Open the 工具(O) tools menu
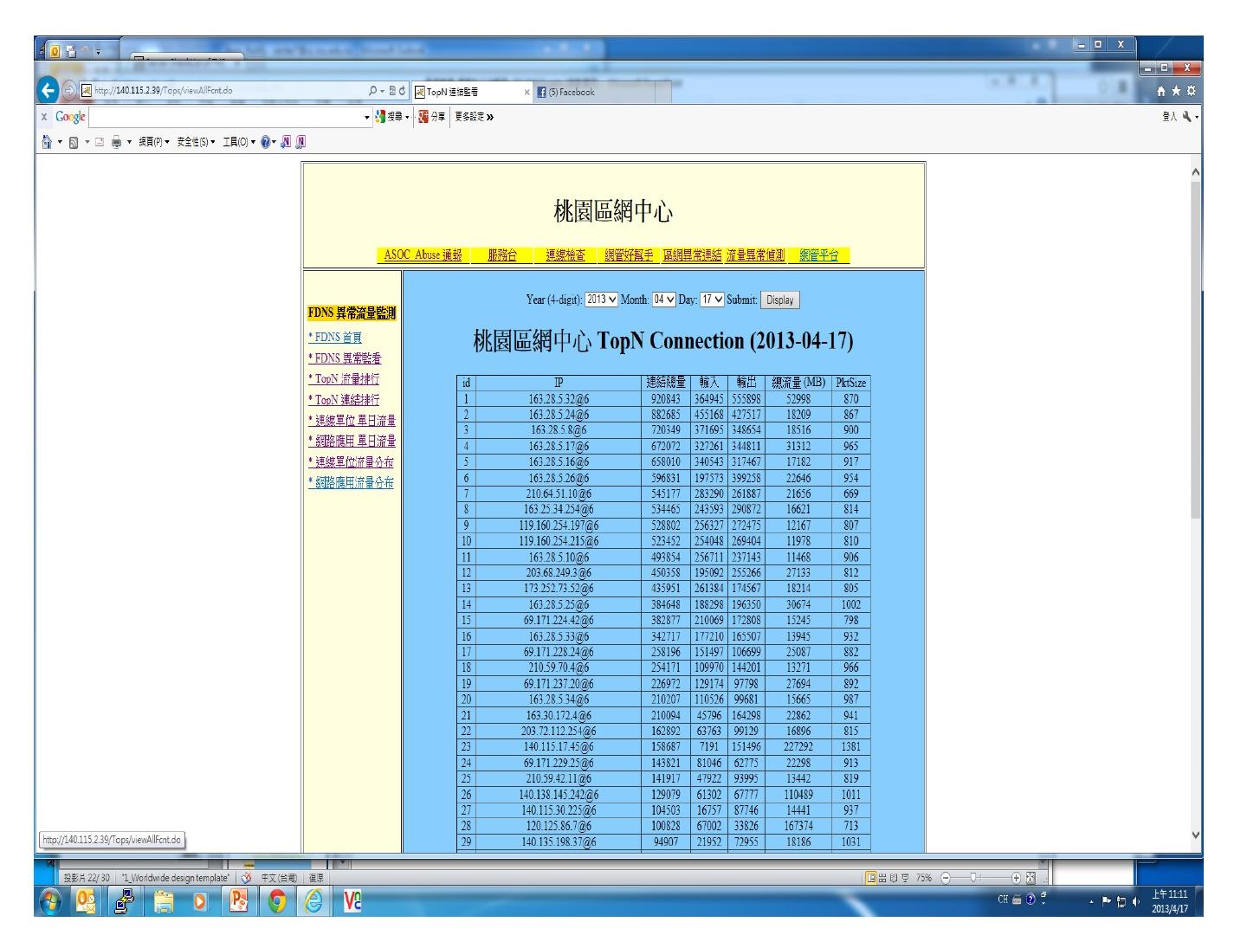The height and width of the screenshot is (935, 1247). click(x=237, y=142)
